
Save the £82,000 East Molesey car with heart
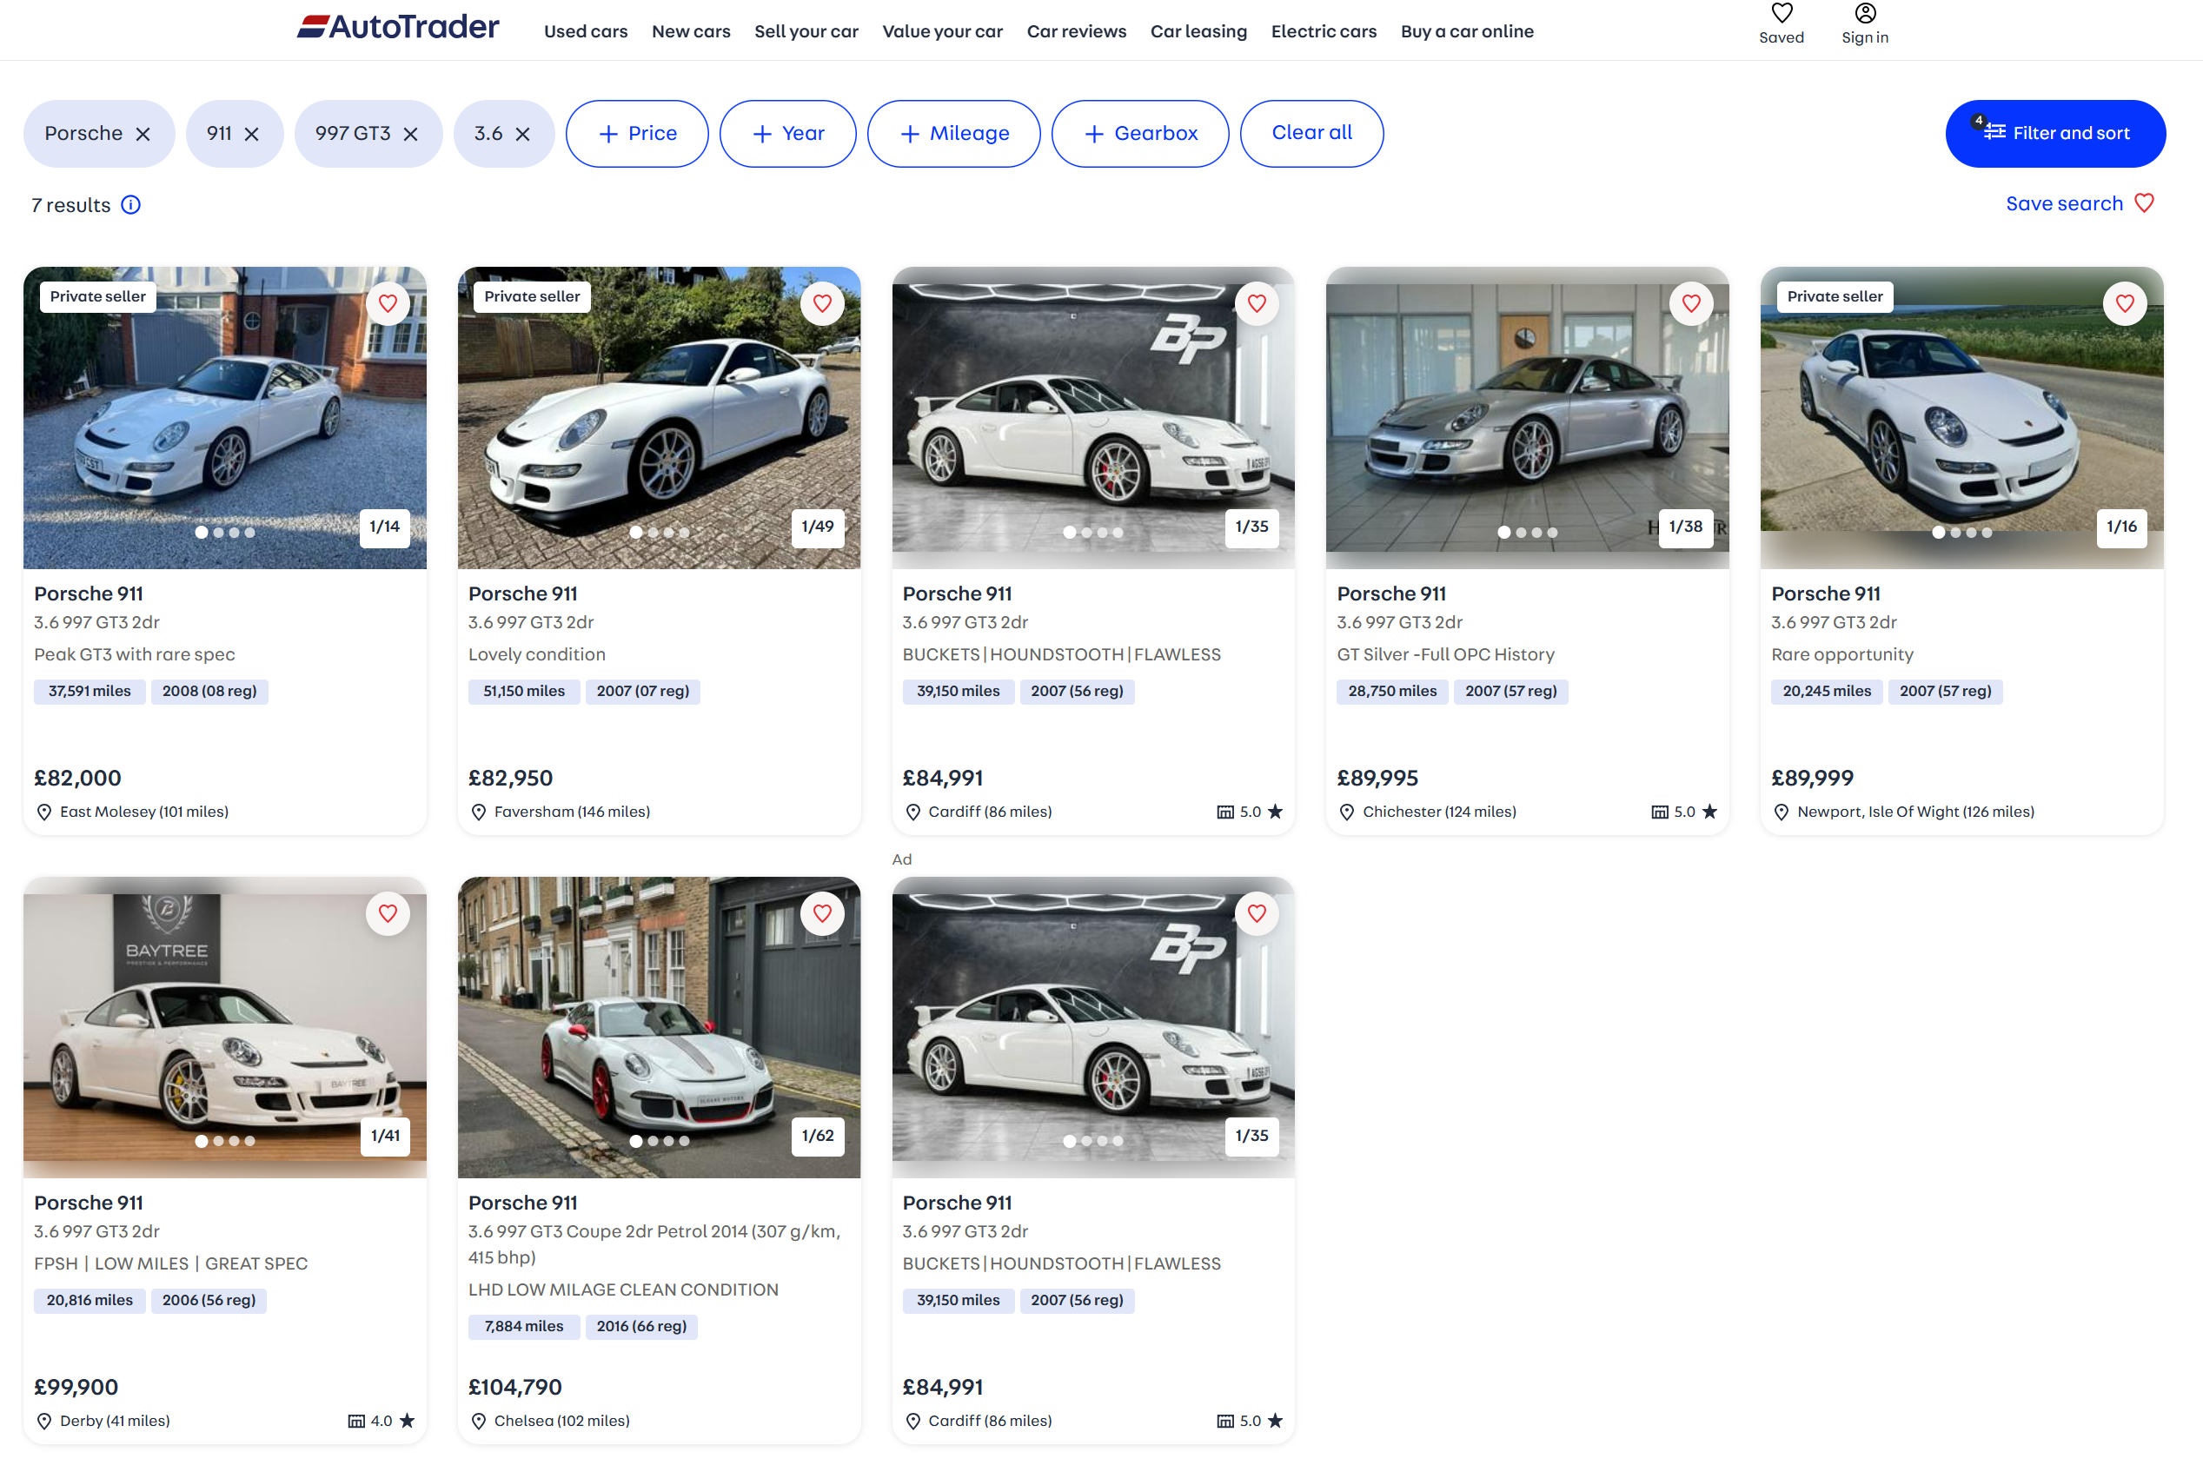pyautogui.click(x=388, y=303)
